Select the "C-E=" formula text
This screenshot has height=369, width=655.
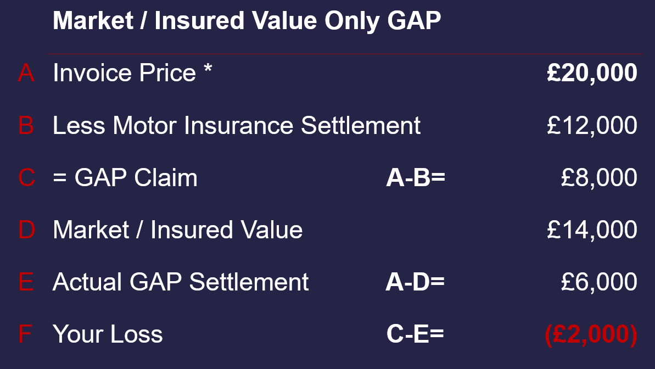click(415, 334)
